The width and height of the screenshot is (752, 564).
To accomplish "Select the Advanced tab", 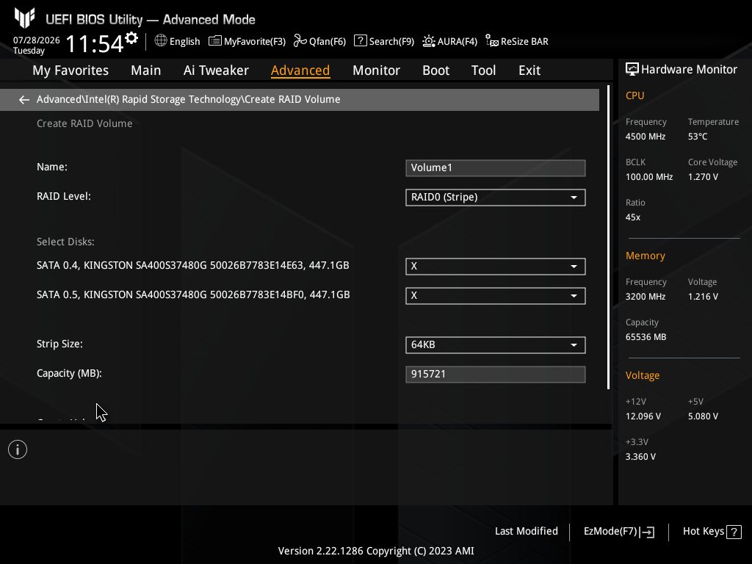I will tap(300, 70).
